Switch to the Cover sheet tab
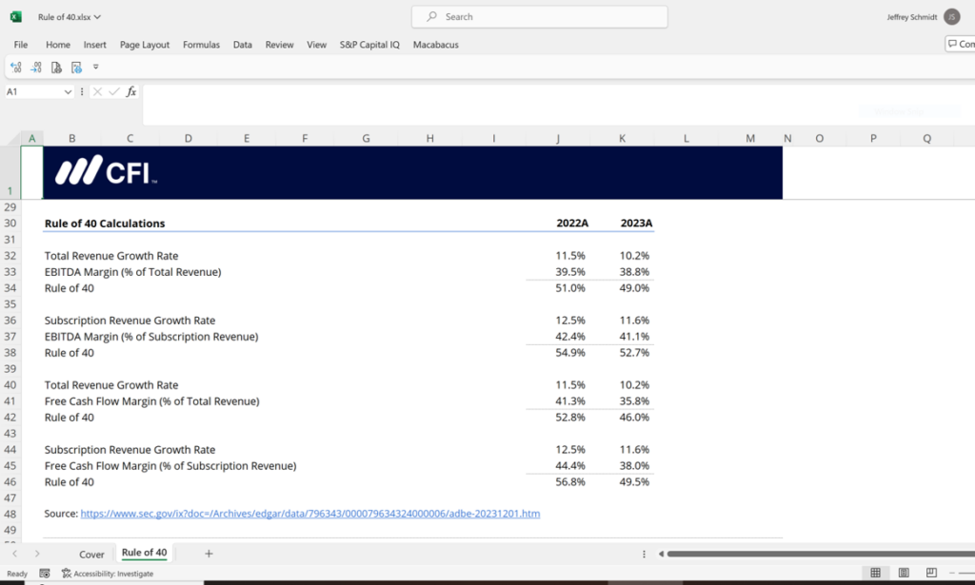The width and height of the screenshot is (975, 585). [x=91, y=554]
